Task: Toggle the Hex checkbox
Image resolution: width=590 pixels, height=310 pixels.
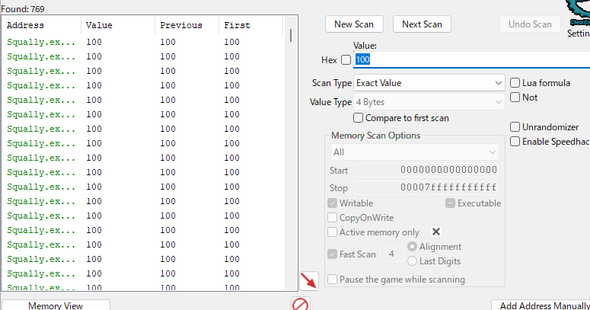Action: (x=346, y=59)
